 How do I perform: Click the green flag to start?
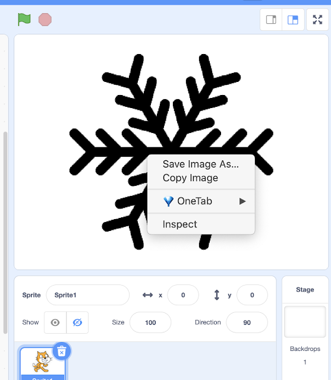coord(24,20)
